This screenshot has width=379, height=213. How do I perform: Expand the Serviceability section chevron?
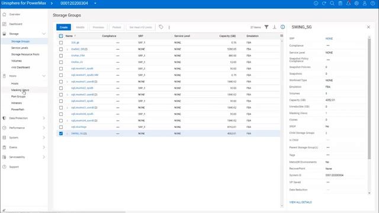point(44,157)
